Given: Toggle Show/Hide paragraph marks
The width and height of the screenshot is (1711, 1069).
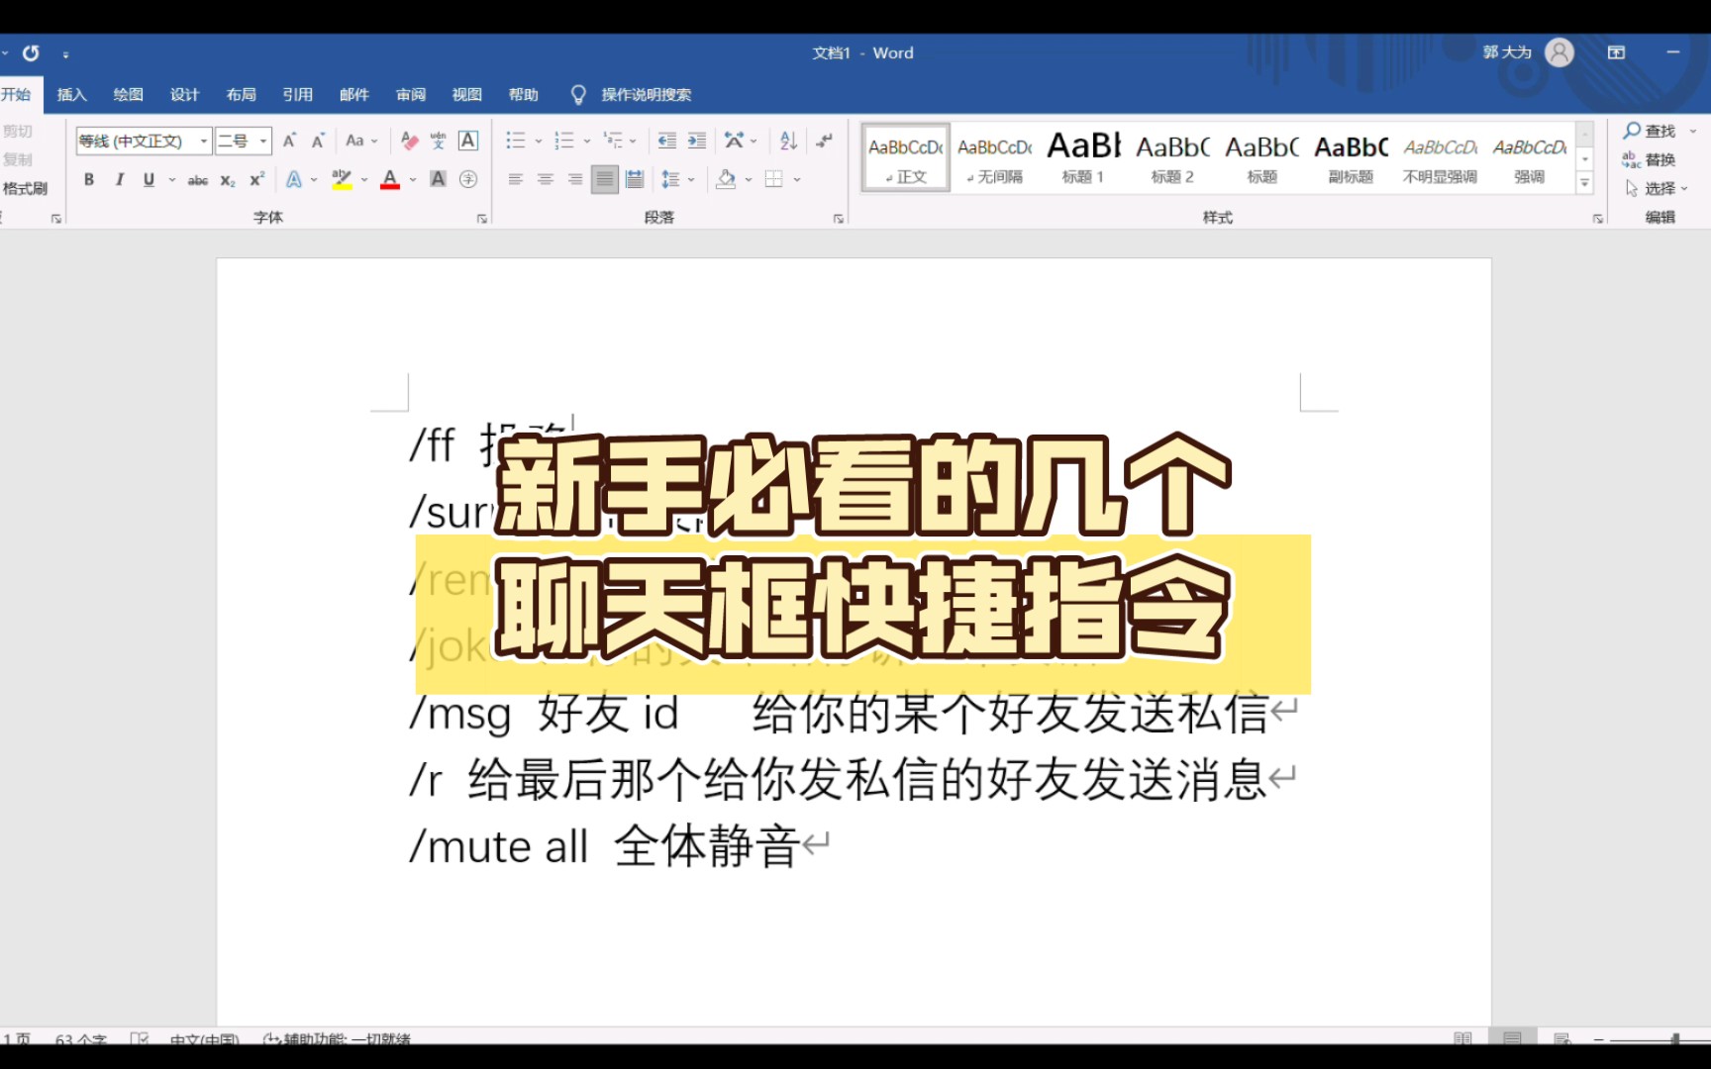Looking at the screenshot, I should (824, 141).
